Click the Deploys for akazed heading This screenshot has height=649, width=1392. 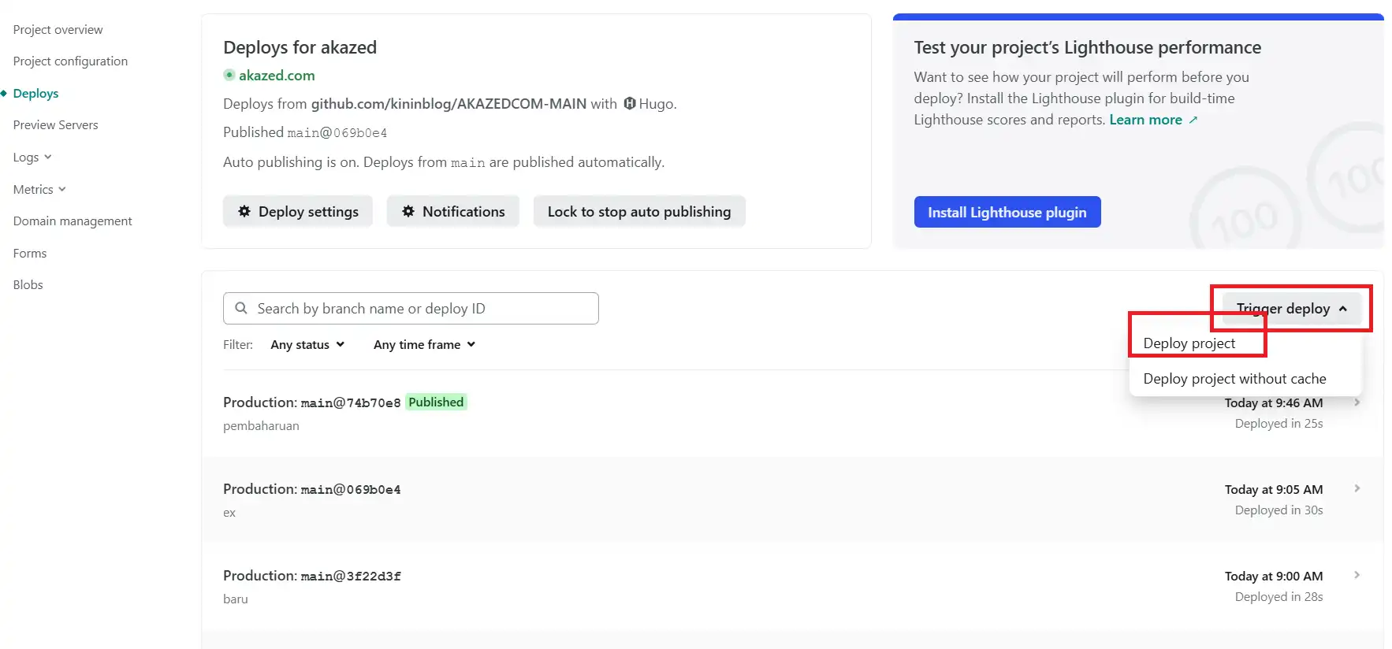pyautogui.click(x=300, y=47)
